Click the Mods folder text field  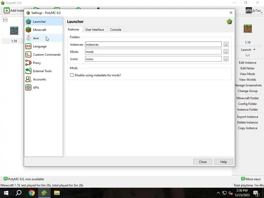click(153, 52)
